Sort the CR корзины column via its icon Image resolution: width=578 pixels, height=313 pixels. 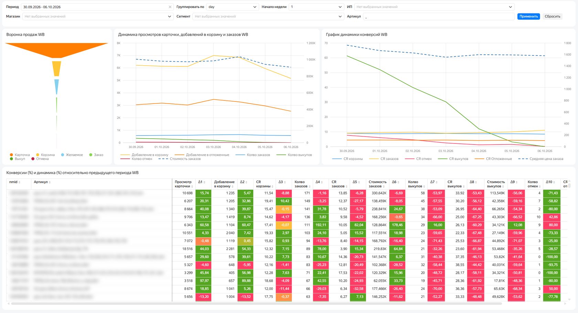tap(272, 186)
